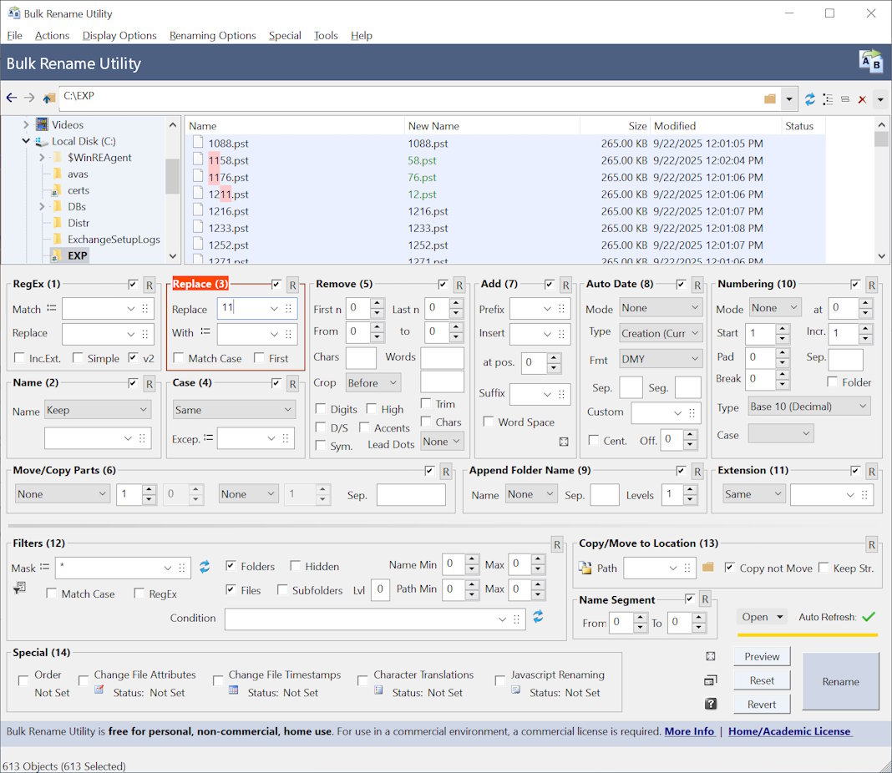Open the Display Options menu
Viewport: 892px width, 773px height.
(119, 36)
